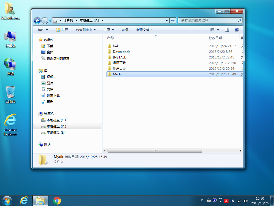The image size is (274, 206).
Task: Click the search magnifier icon
Action: 239,20
